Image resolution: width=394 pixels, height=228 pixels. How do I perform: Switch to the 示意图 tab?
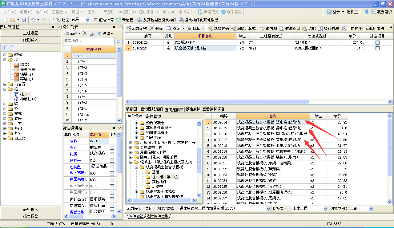(131, 109)
